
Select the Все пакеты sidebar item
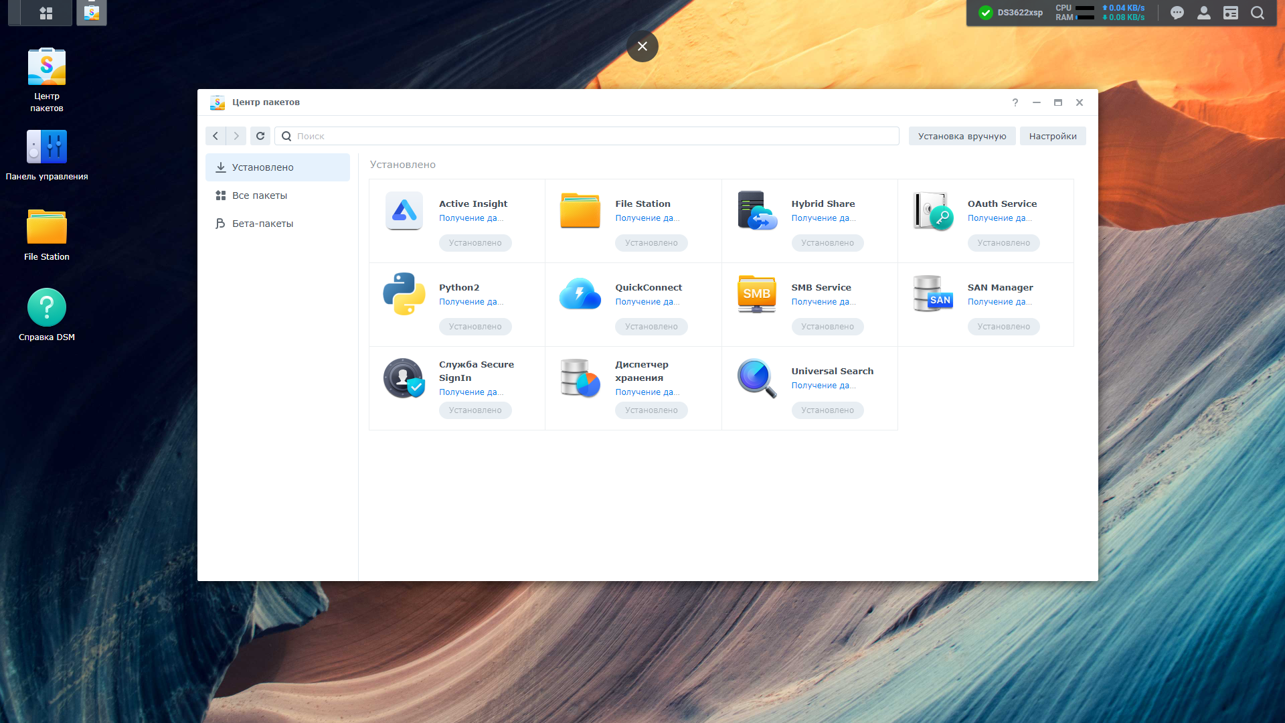pyautogui.click(x=278, y=195)
